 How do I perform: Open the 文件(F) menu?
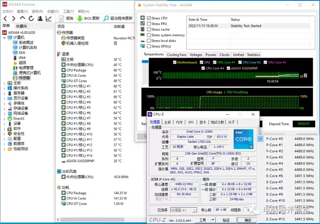click(8, 12)
